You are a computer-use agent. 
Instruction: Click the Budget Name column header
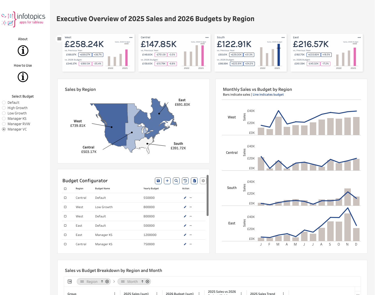coord(103,189)
